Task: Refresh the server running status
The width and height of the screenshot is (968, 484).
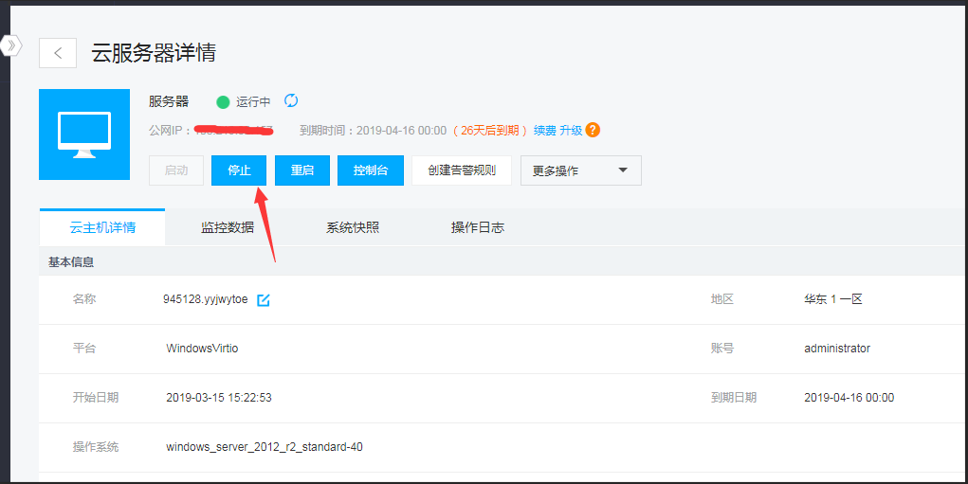Action: pos(291,101)
